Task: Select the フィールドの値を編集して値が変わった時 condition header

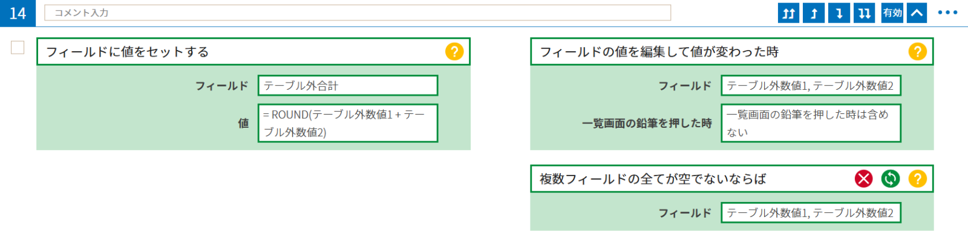Action: coord(732,51)
